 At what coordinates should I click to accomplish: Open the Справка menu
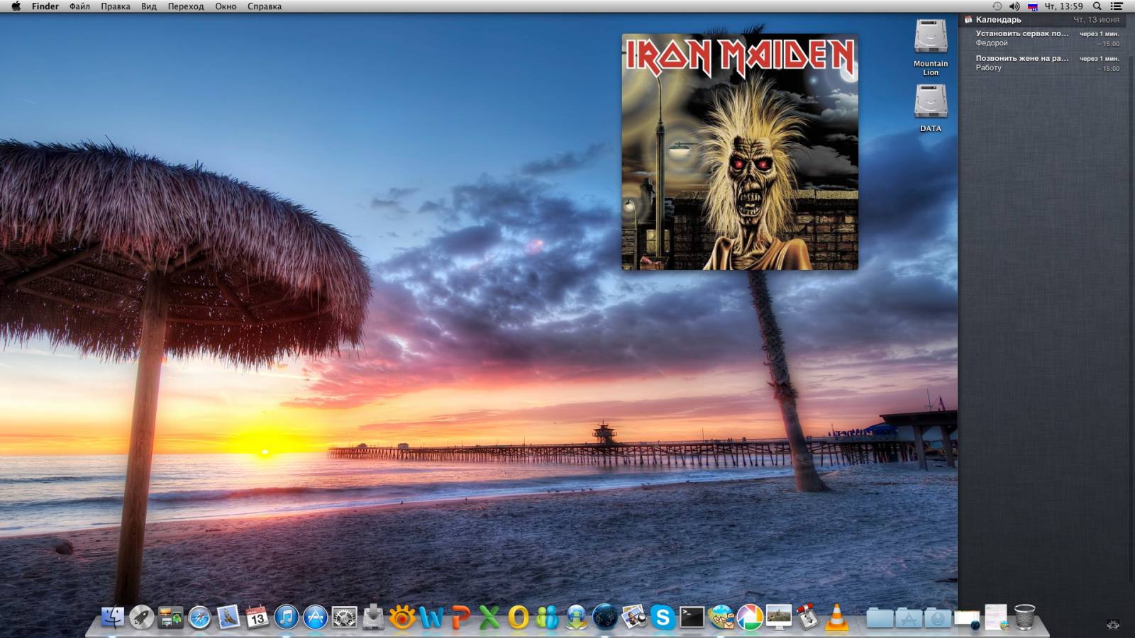265,6
